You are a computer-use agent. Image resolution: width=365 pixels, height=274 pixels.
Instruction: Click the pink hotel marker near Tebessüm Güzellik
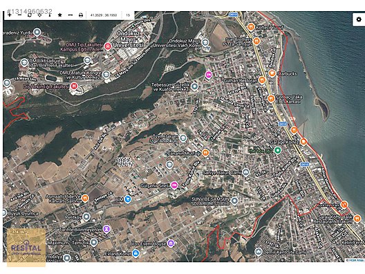coord(209,75)
